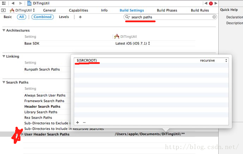Select Sub-Directories to Exclude setting
Image resolution: width=243 pixels, height=154 pixels.
[47, 123]
